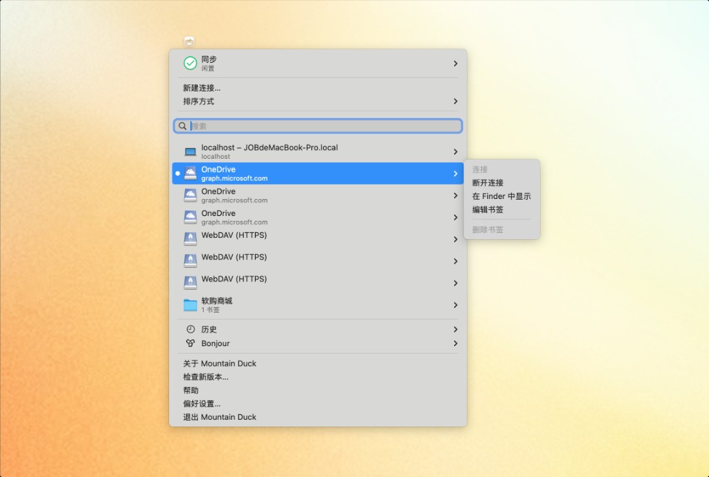Focus the 搜索 search field

(x=318, y=126)
